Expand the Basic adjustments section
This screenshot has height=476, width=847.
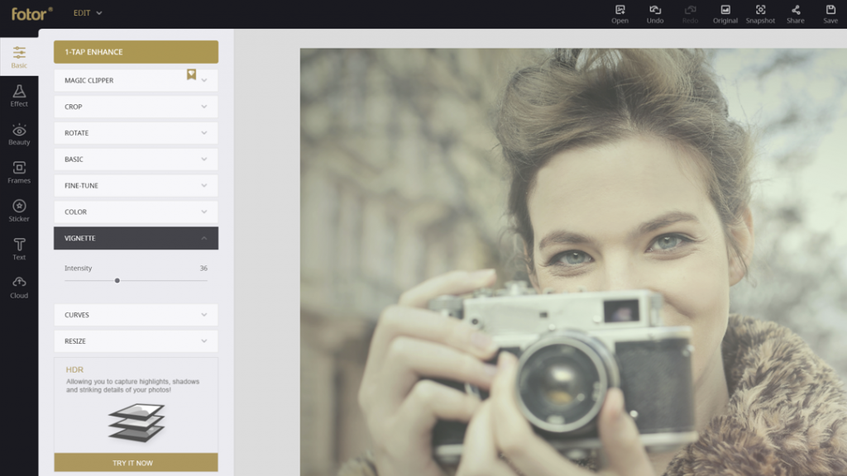coord(136,159)
